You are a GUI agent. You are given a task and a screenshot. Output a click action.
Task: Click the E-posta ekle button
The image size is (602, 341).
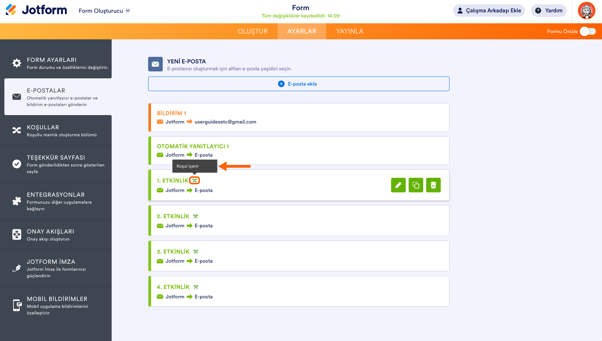coord(298,84)
